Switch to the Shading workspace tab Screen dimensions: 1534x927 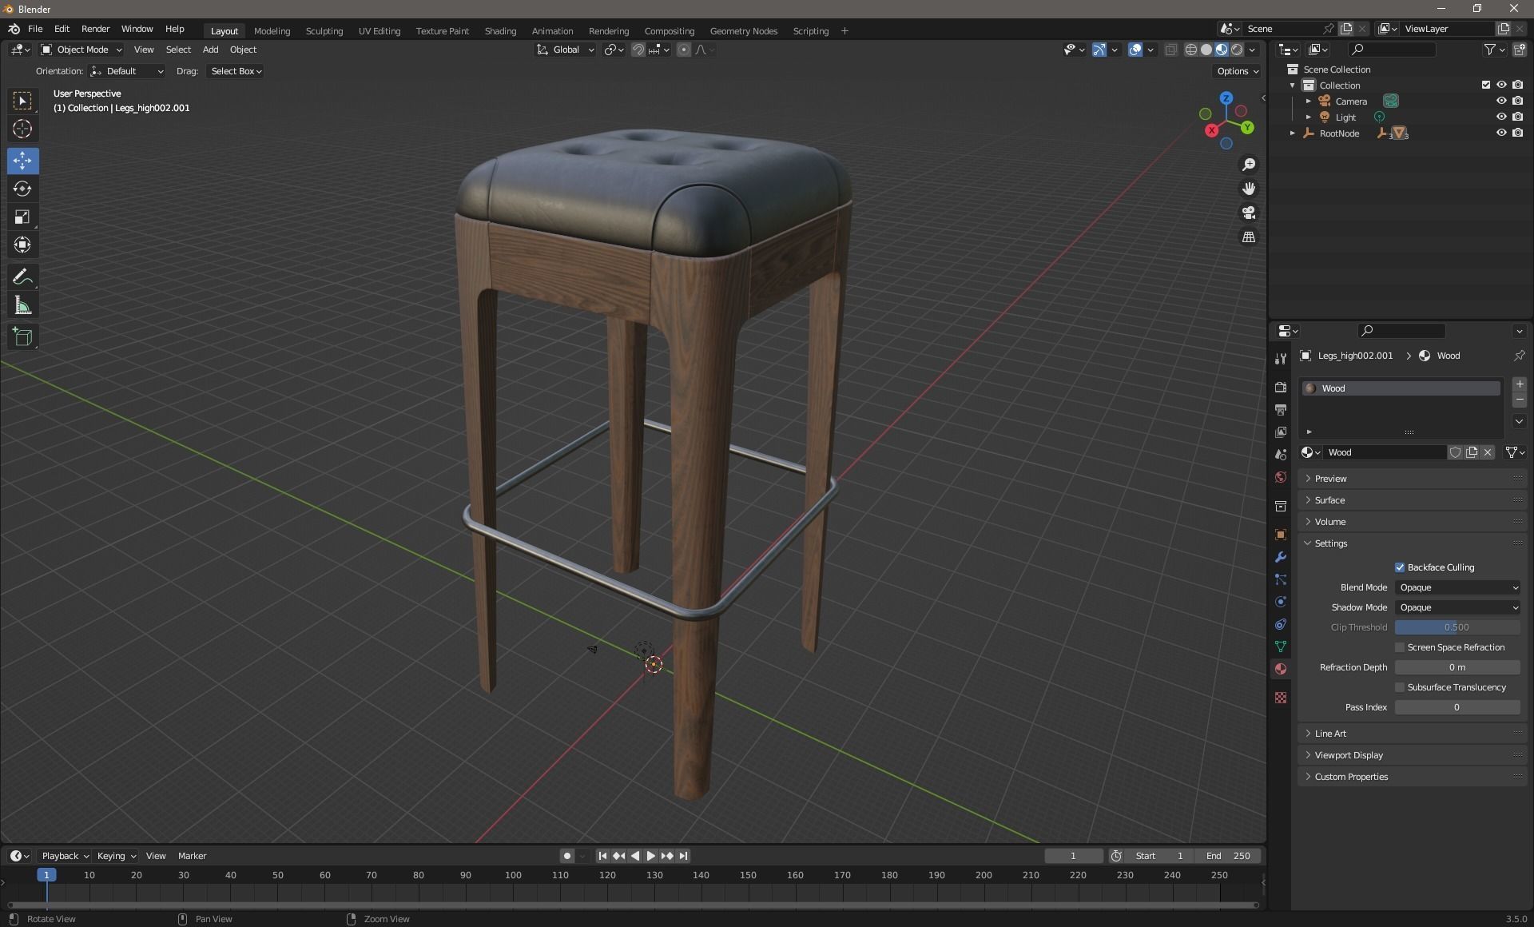pos(500,31)
